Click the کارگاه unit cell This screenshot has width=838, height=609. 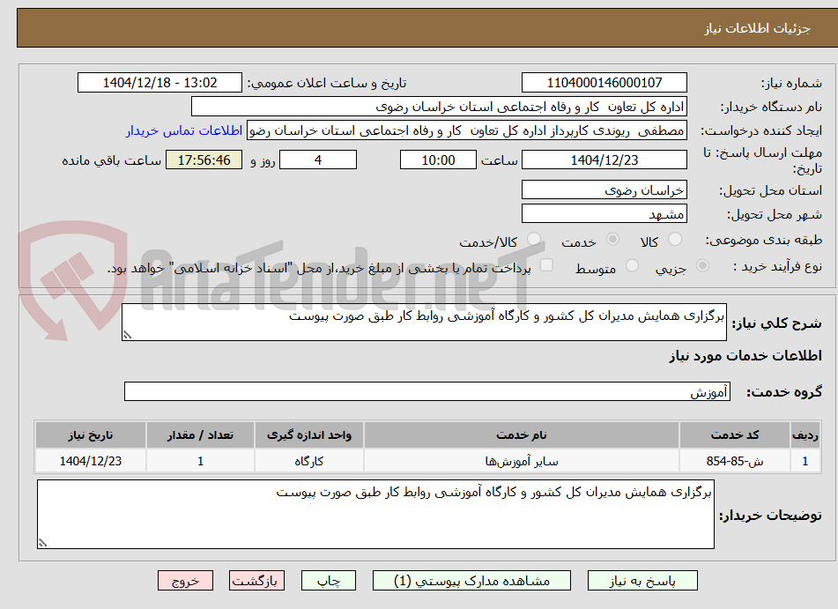(309, 461)
